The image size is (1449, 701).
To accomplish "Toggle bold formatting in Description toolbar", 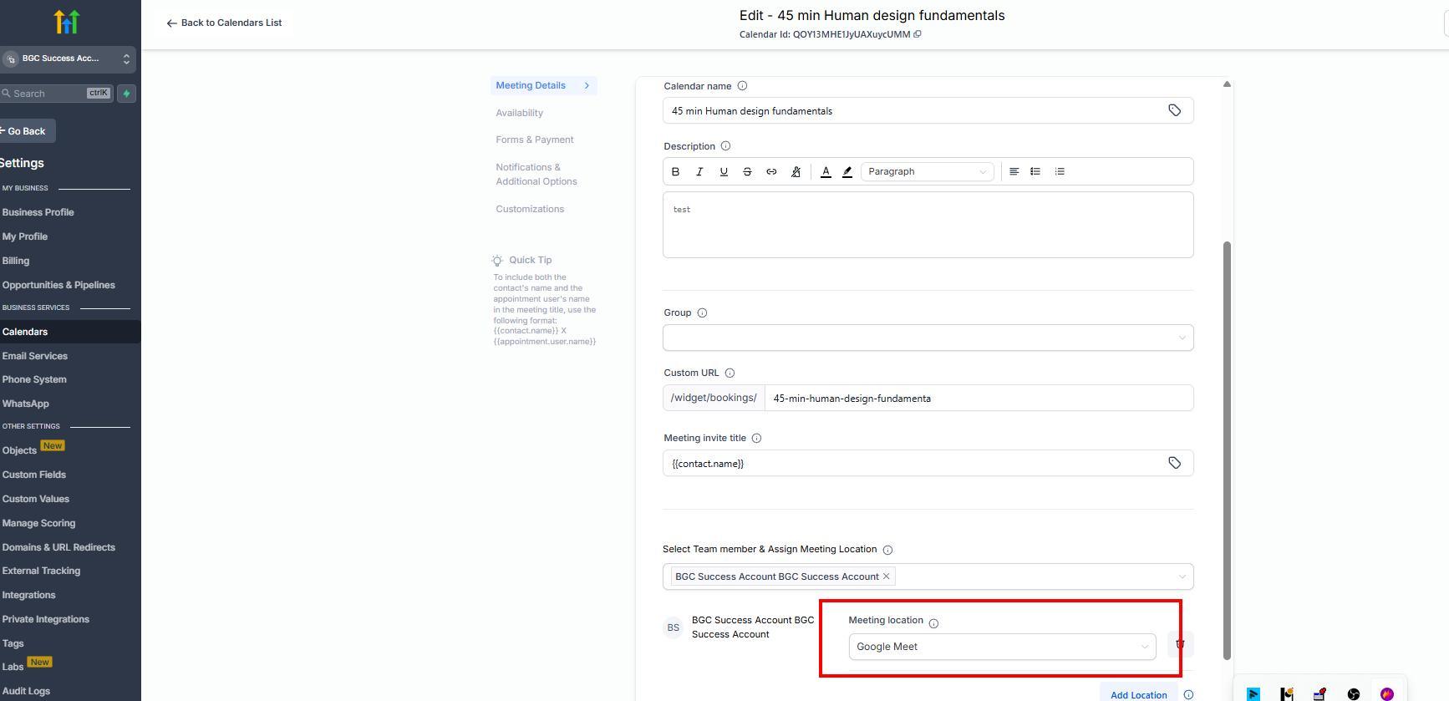I will tap(675, 171).
